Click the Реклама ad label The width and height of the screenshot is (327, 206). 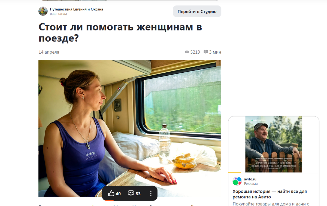[x=251, y=184]
